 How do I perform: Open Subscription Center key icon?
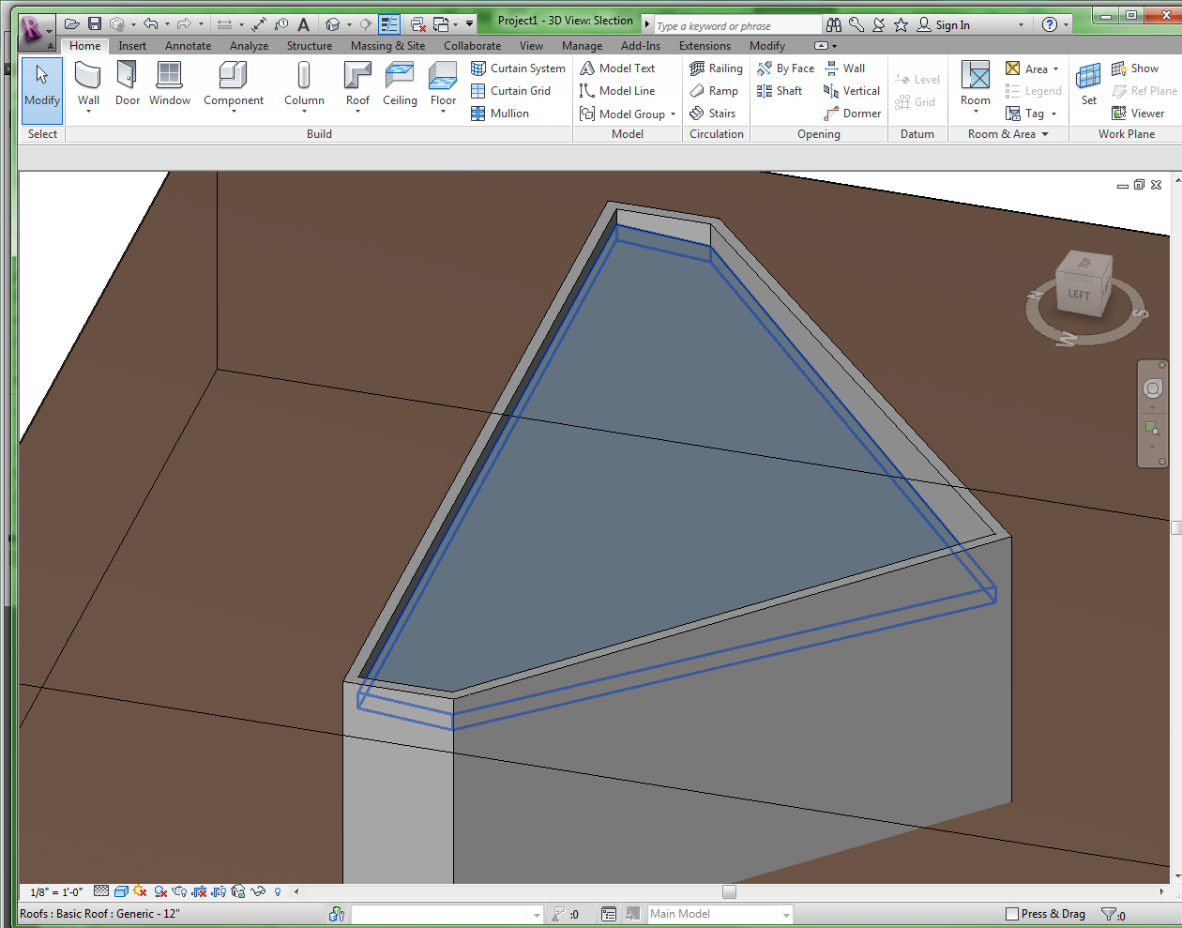tap(856, 24)
